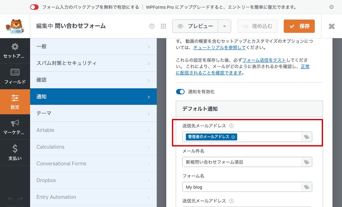Expand スパム対策とセキュリティ settings
The height and width of the screenshot is (207, 342).
point(93,63)
